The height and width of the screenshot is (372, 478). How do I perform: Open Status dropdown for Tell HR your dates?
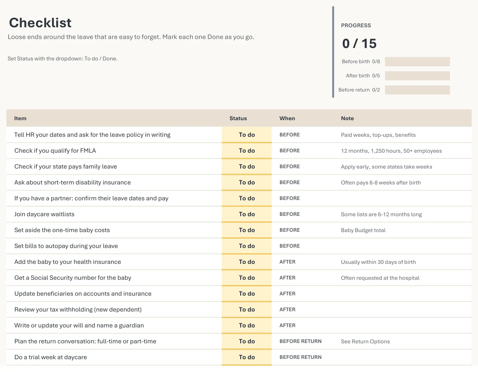coord(246,135)
